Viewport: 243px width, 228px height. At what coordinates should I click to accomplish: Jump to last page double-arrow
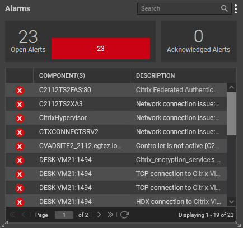(110, 215)
